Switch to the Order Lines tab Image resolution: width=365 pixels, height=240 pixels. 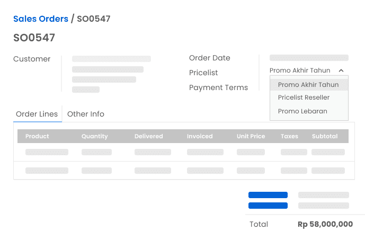[37, 114]
